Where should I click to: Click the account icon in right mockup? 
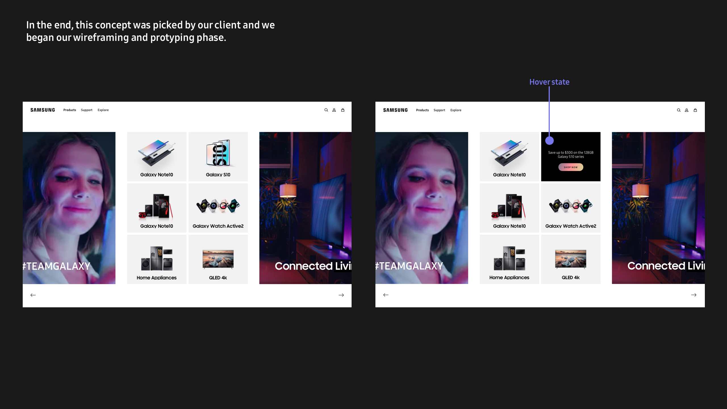[x=687, y=110]
